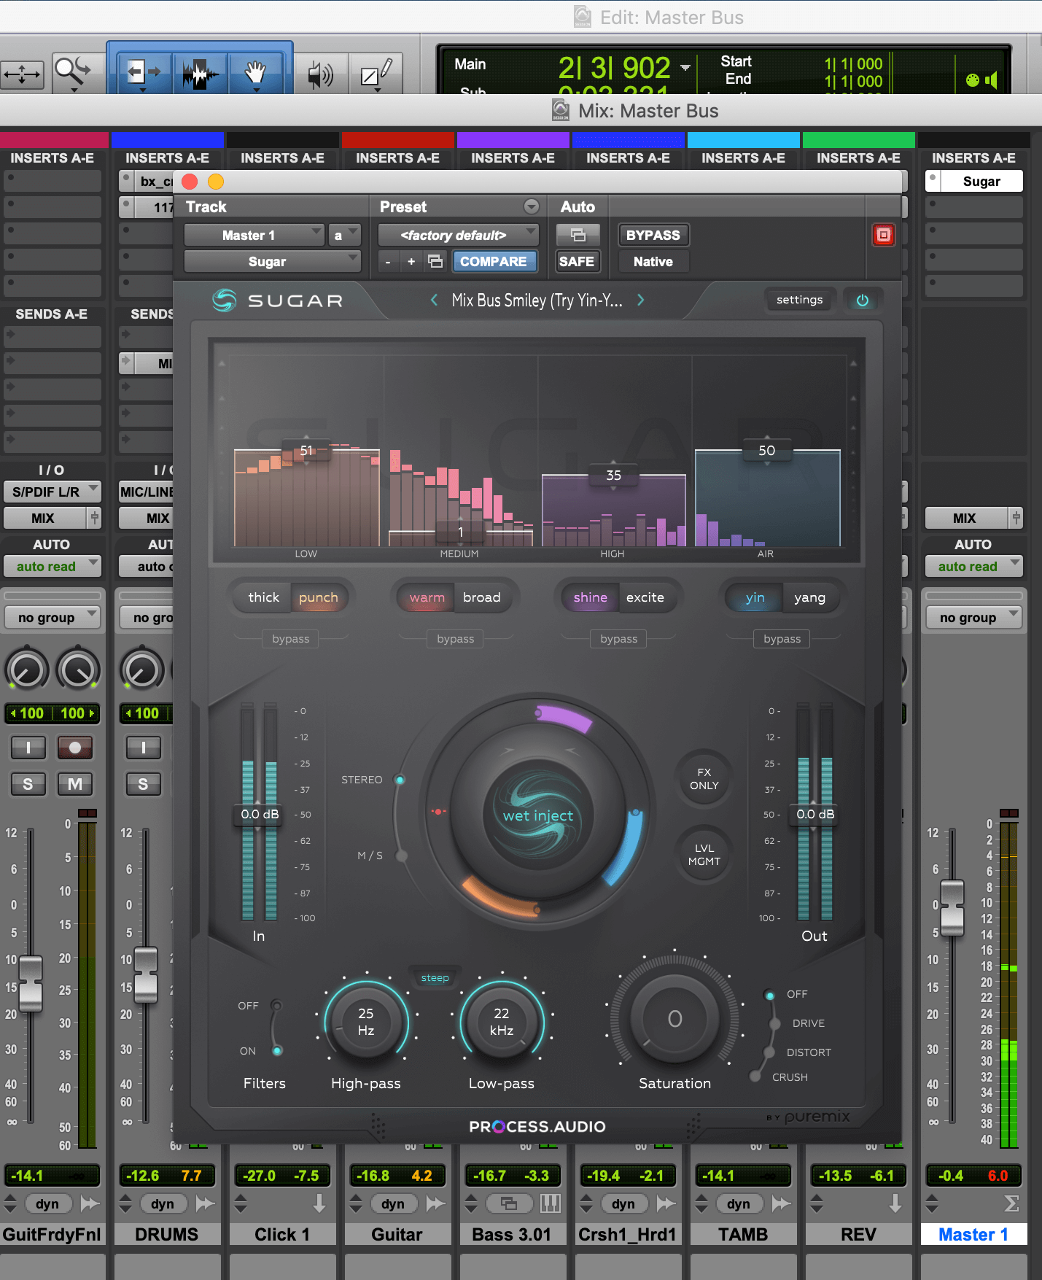Open plugin automation enable window icon

(578, 235)
